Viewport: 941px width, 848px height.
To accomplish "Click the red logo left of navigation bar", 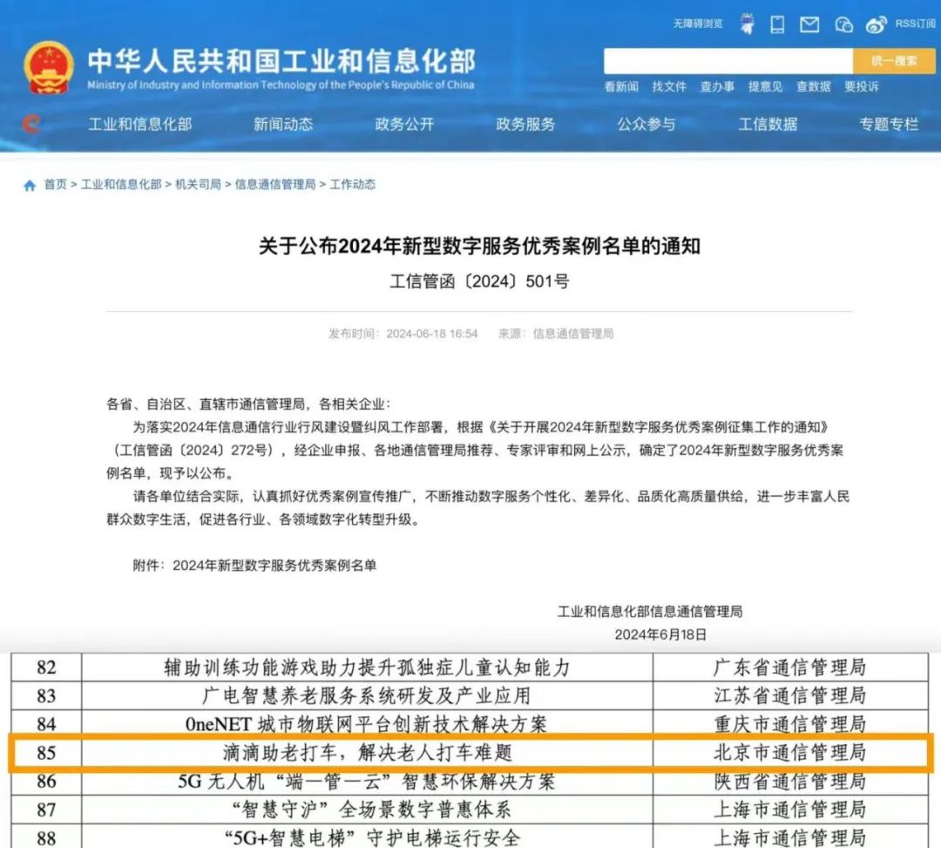I will click(31, 124).
